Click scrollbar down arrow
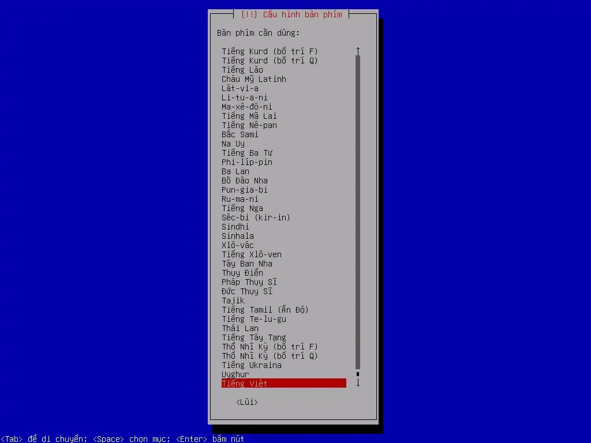591x443 pixels. [x=358, y=383]
